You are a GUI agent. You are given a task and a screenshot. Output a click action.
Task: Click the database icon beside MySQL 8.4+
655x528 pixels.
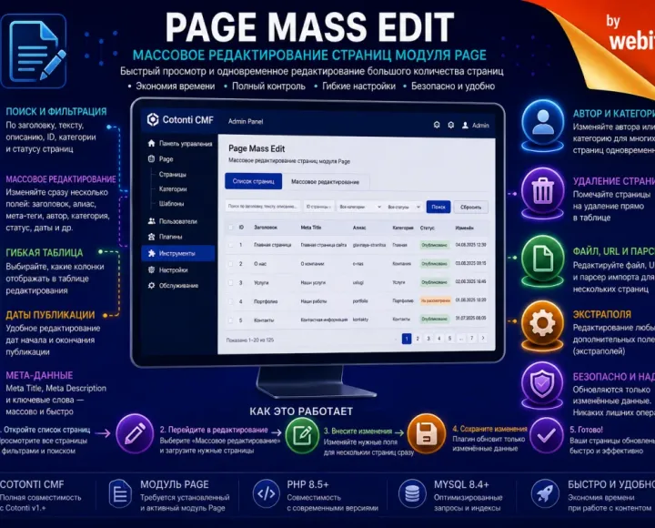pyautogui.click(x=412, y=493)
